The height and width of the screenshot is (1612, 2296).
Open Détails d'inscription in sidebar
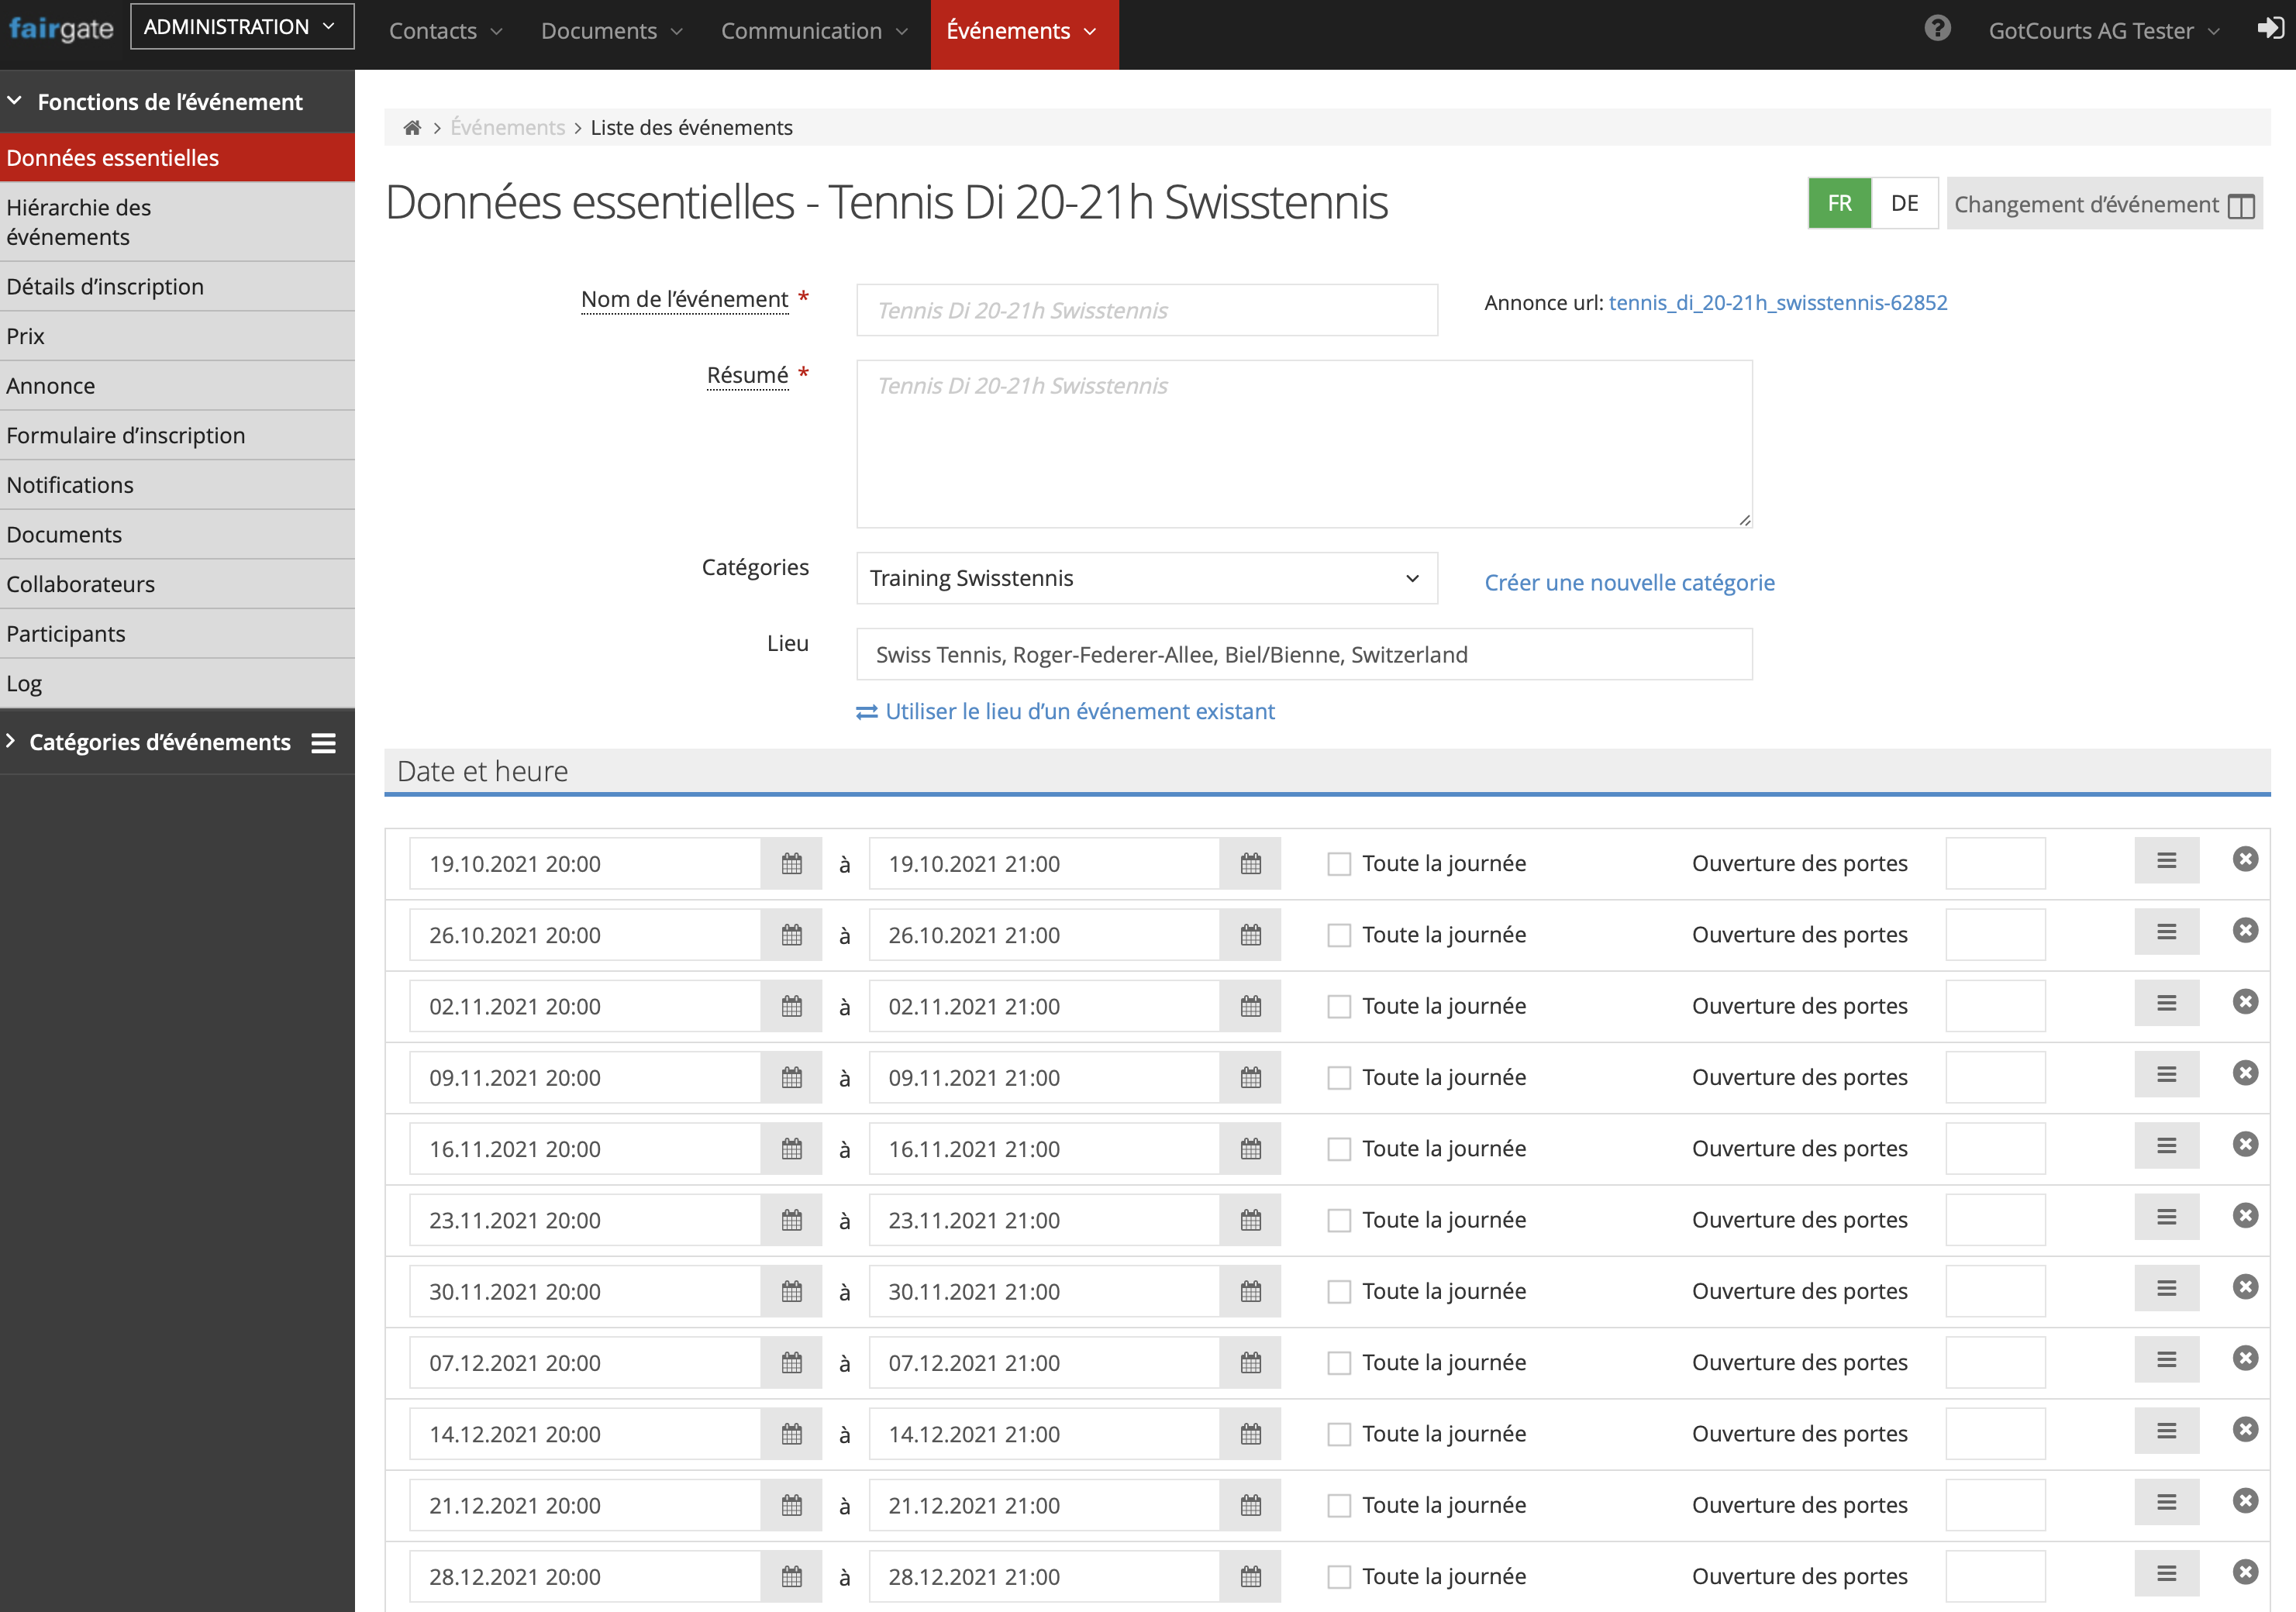[x=177, y=287]
